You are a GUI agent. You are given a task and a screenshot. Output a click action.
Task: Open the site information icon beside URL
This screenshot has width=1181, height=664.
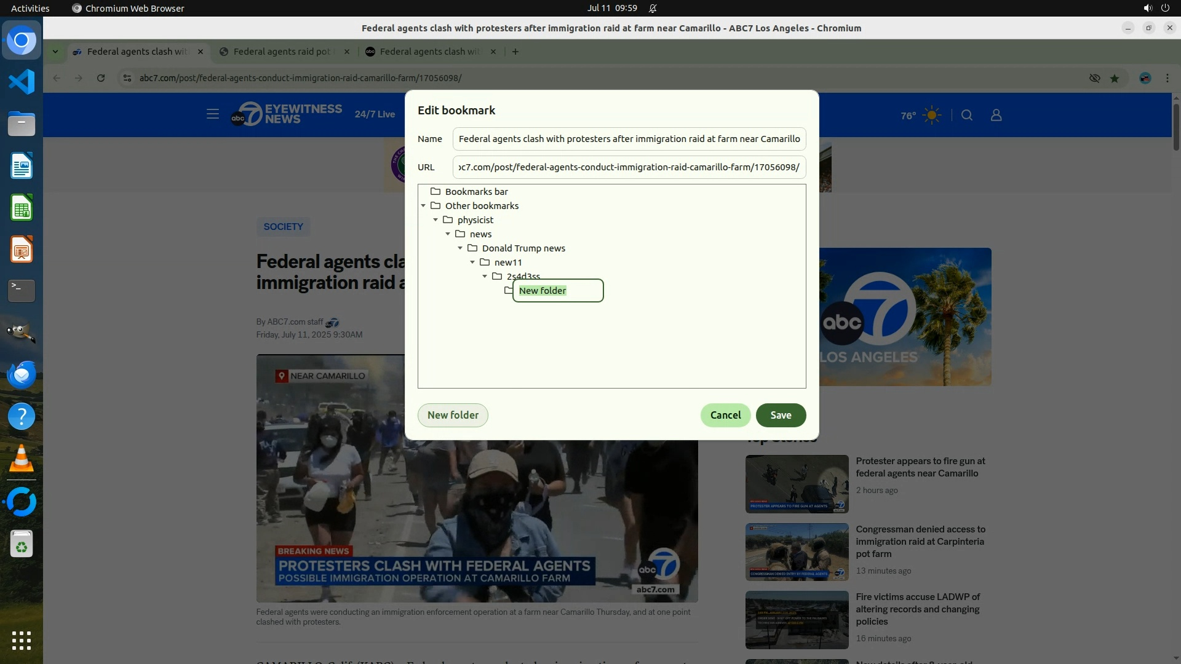(127, 78)
